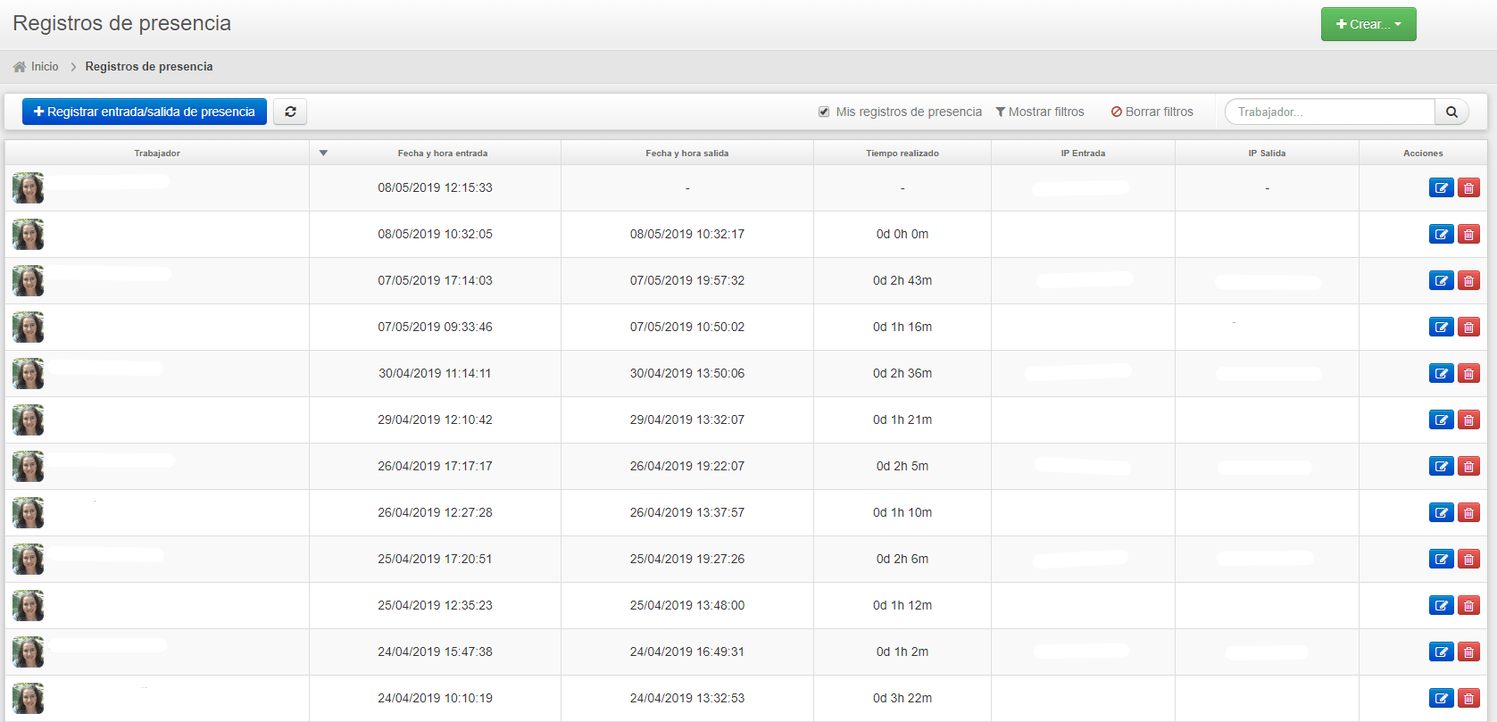Image resolution: width=1497 pixels, height=722 pixels.
Task: Edit the 29/04/2019 12:10:42 record
Action: coord(1441,419)
